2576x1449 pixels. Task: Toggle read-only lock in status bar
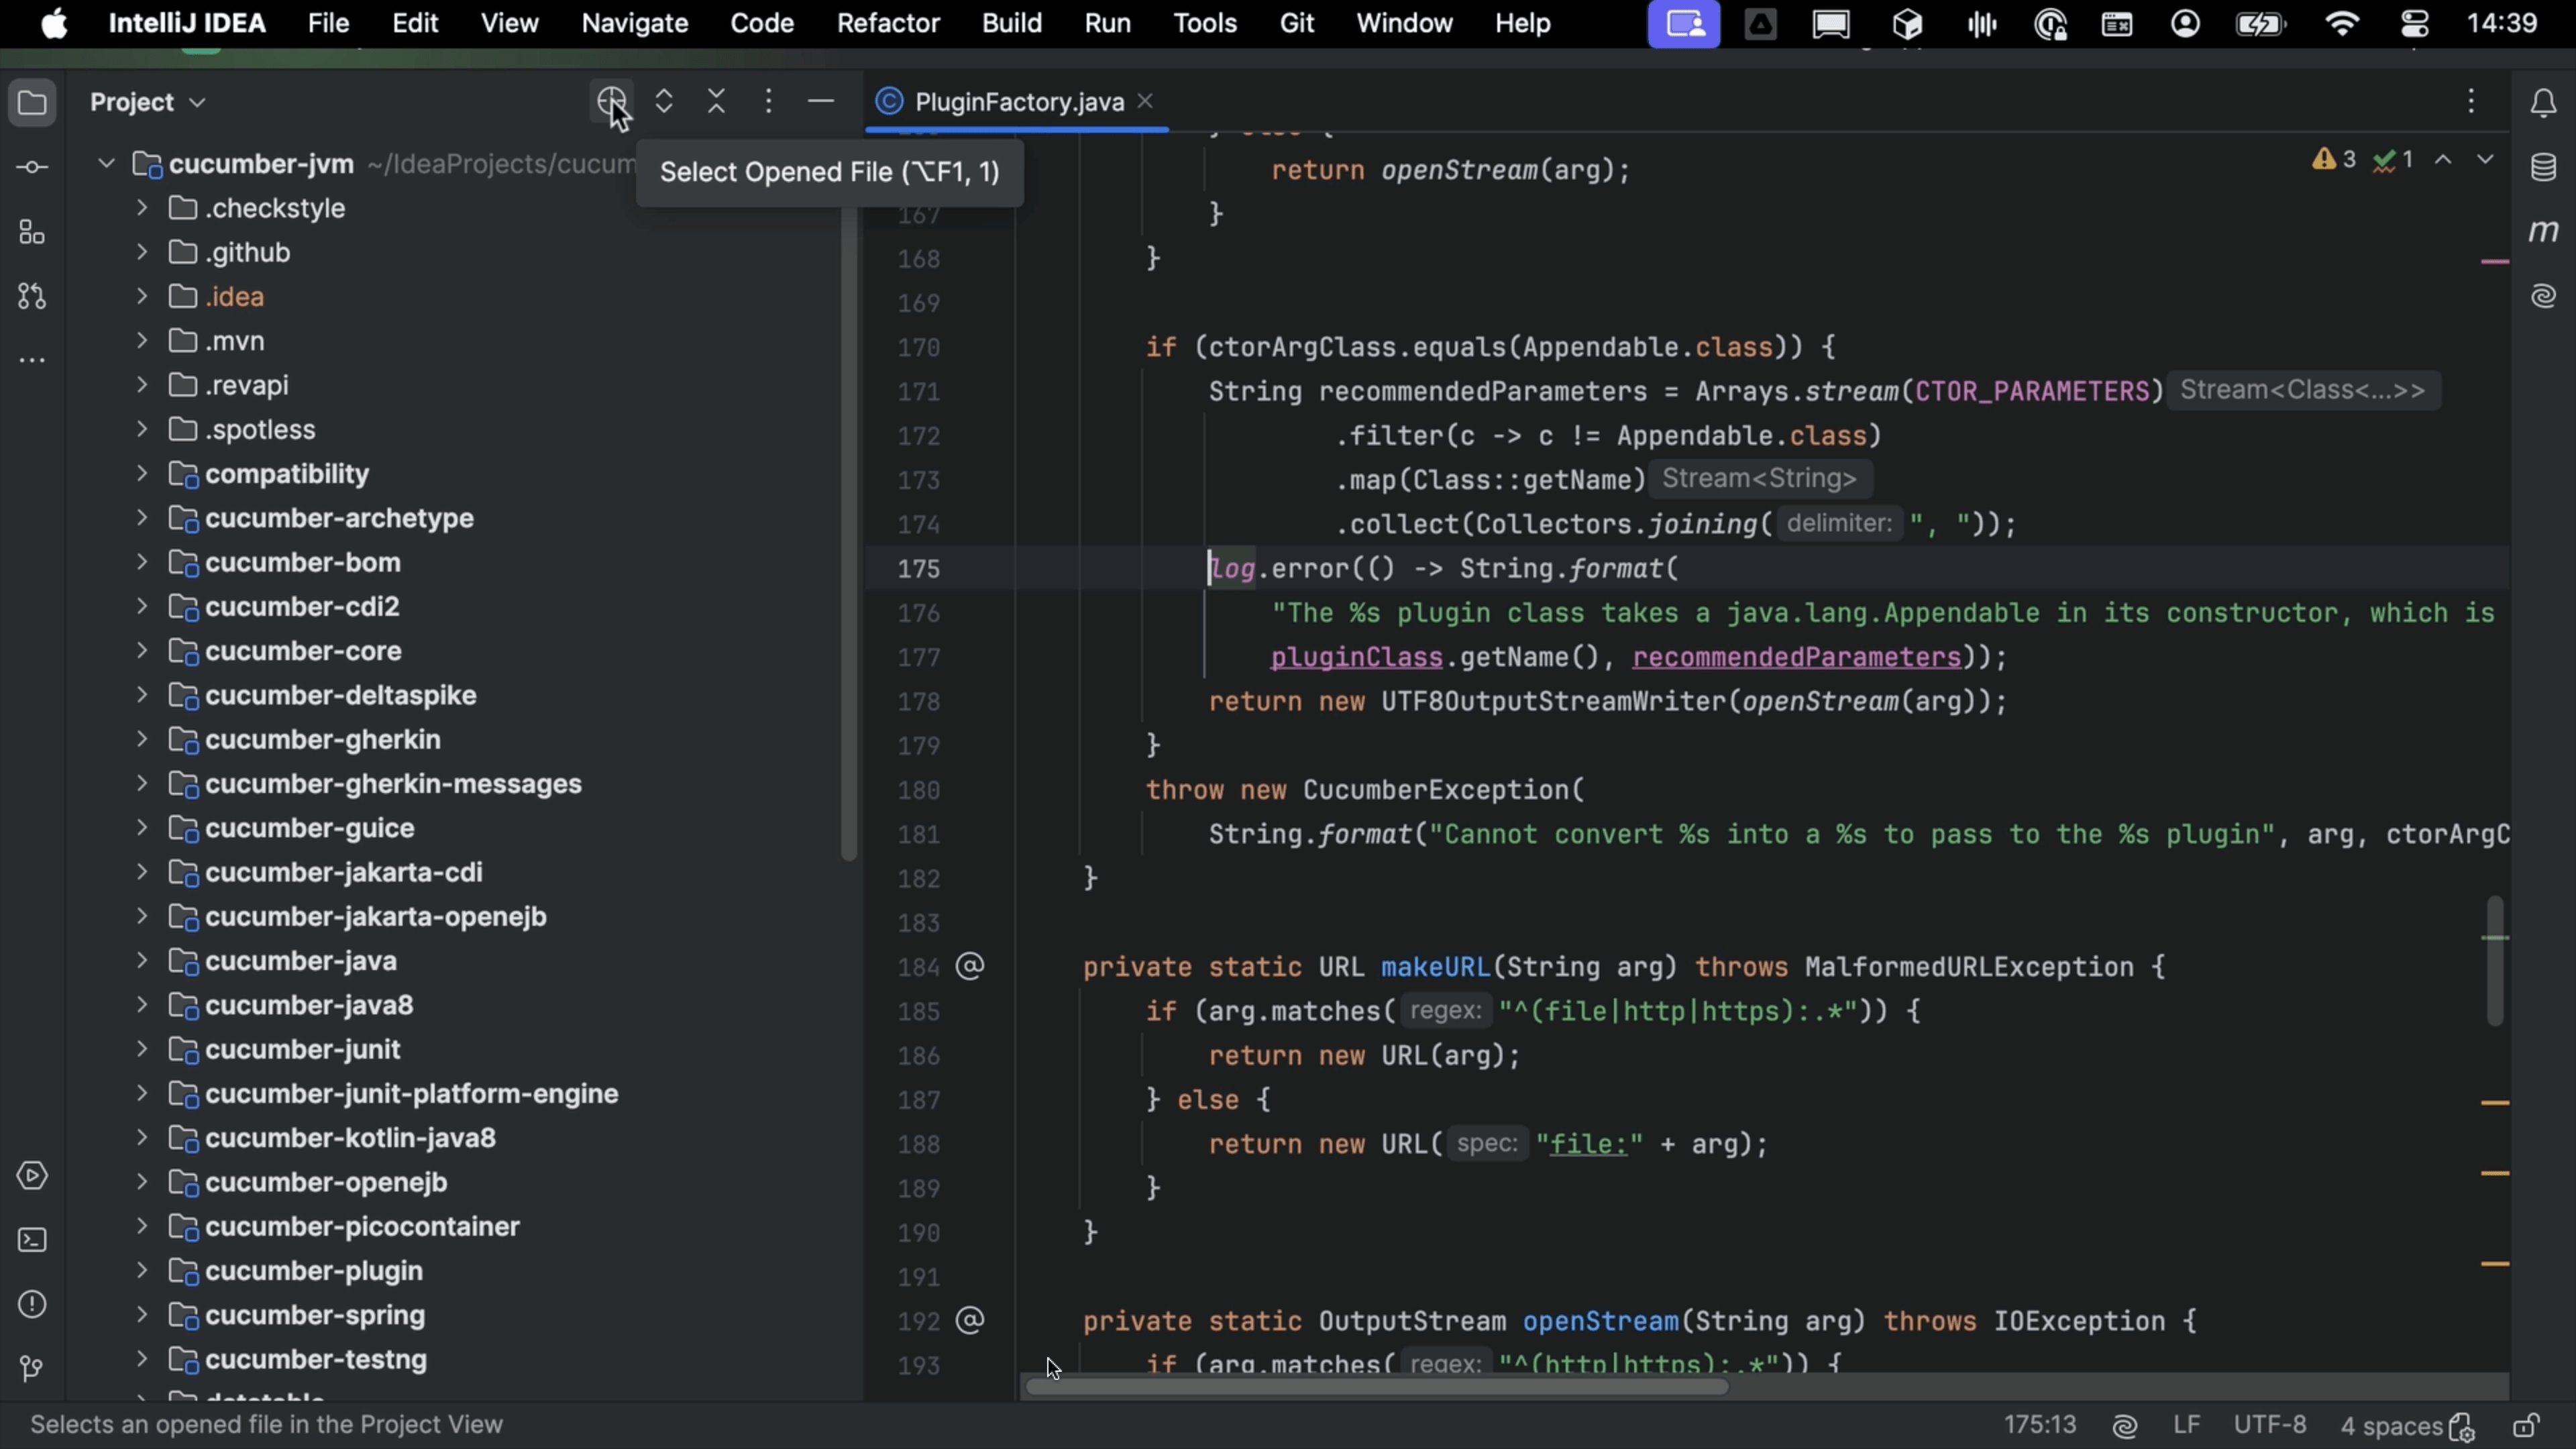2527,1425
